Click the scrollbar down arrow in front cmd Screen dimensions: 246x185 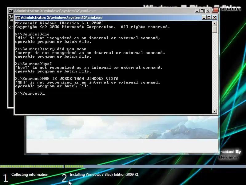click(214, 111)
